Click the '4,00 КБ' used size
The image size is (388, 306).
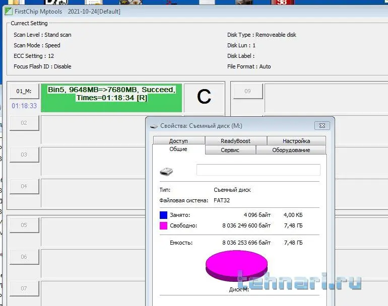tap(293, 215)
